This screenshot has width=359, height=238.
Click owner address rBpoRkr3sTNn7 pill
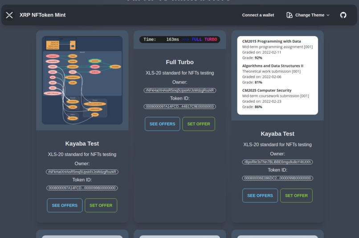click(x=277, y=162)
